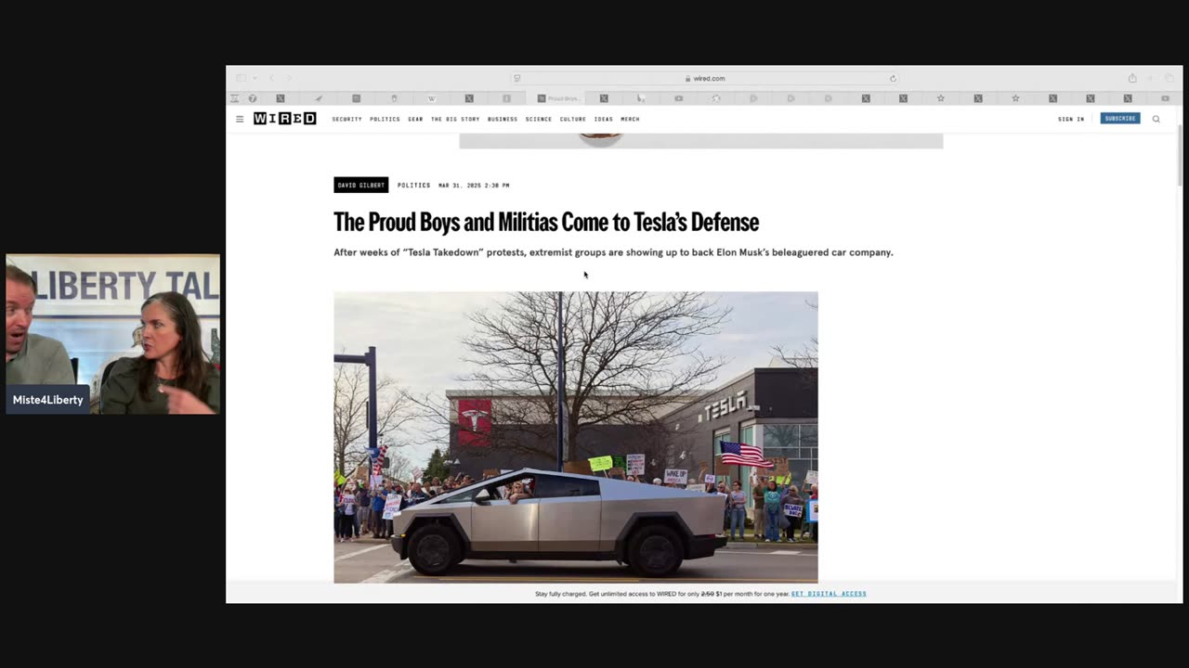
Task: Reload the wired.com page
Action: tap(893, 78)
